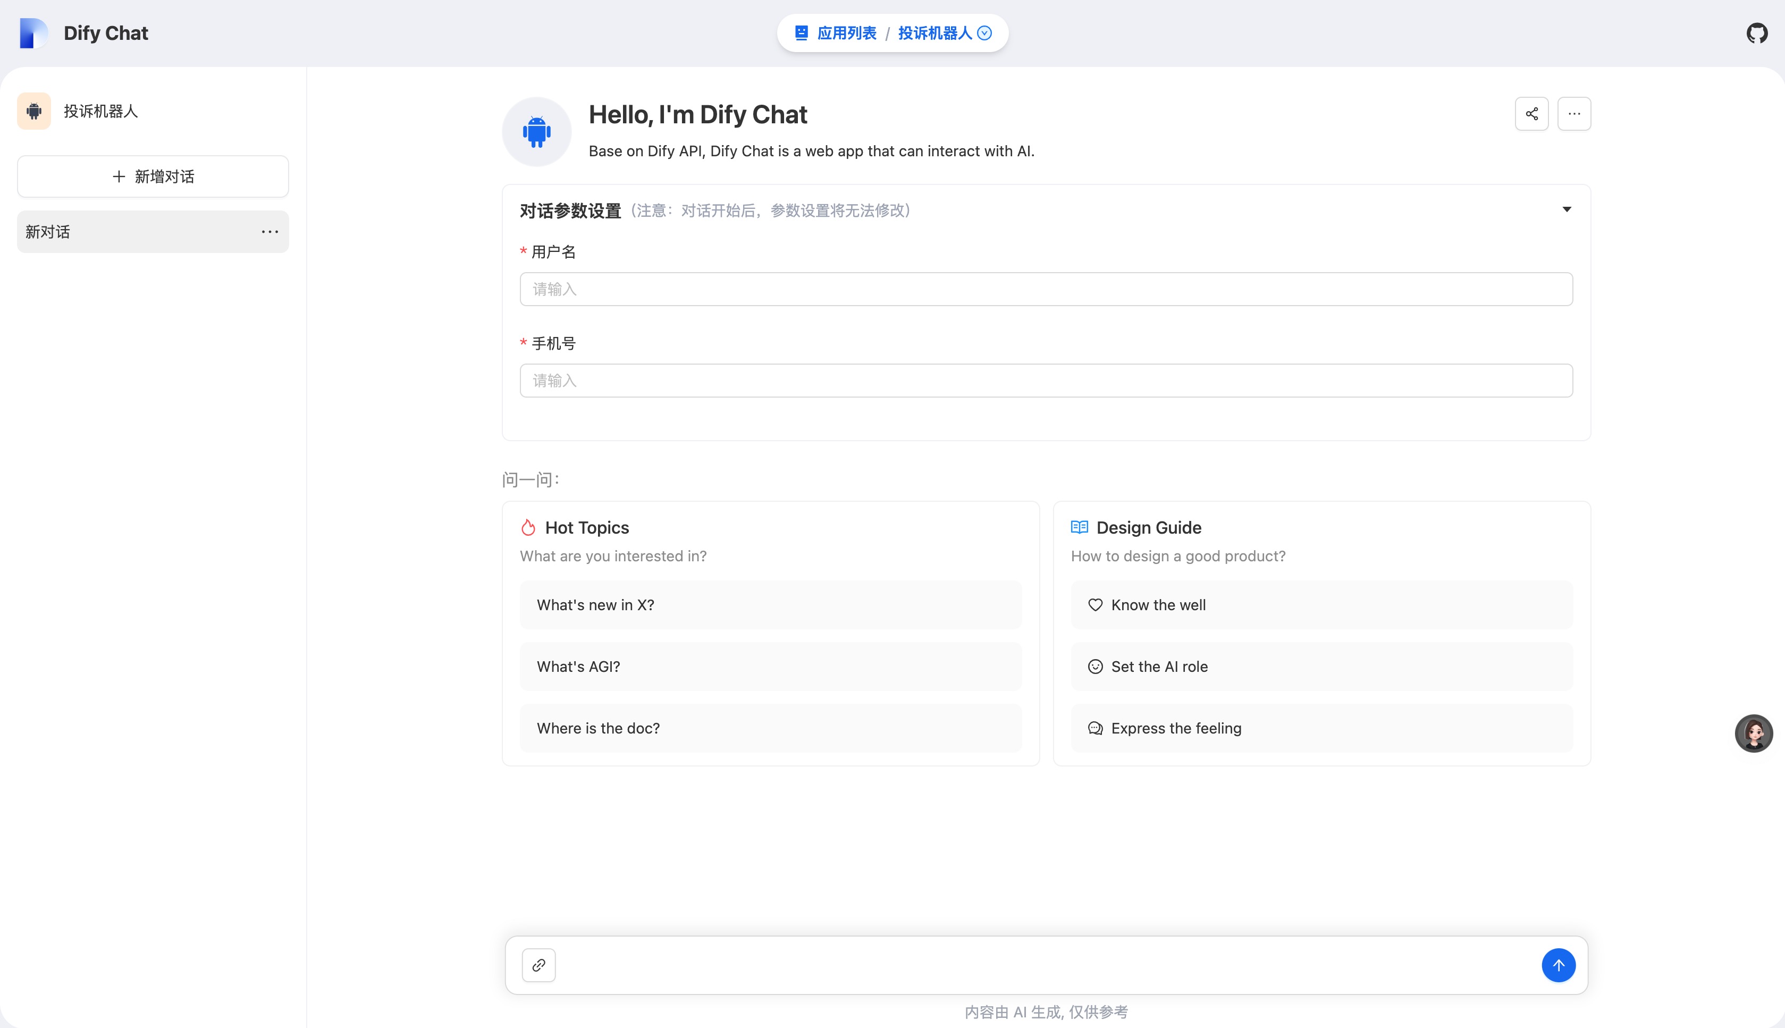Choose the "What's AGI?" prompt
Screen dimensions: 1785x1028
[770, 667]
